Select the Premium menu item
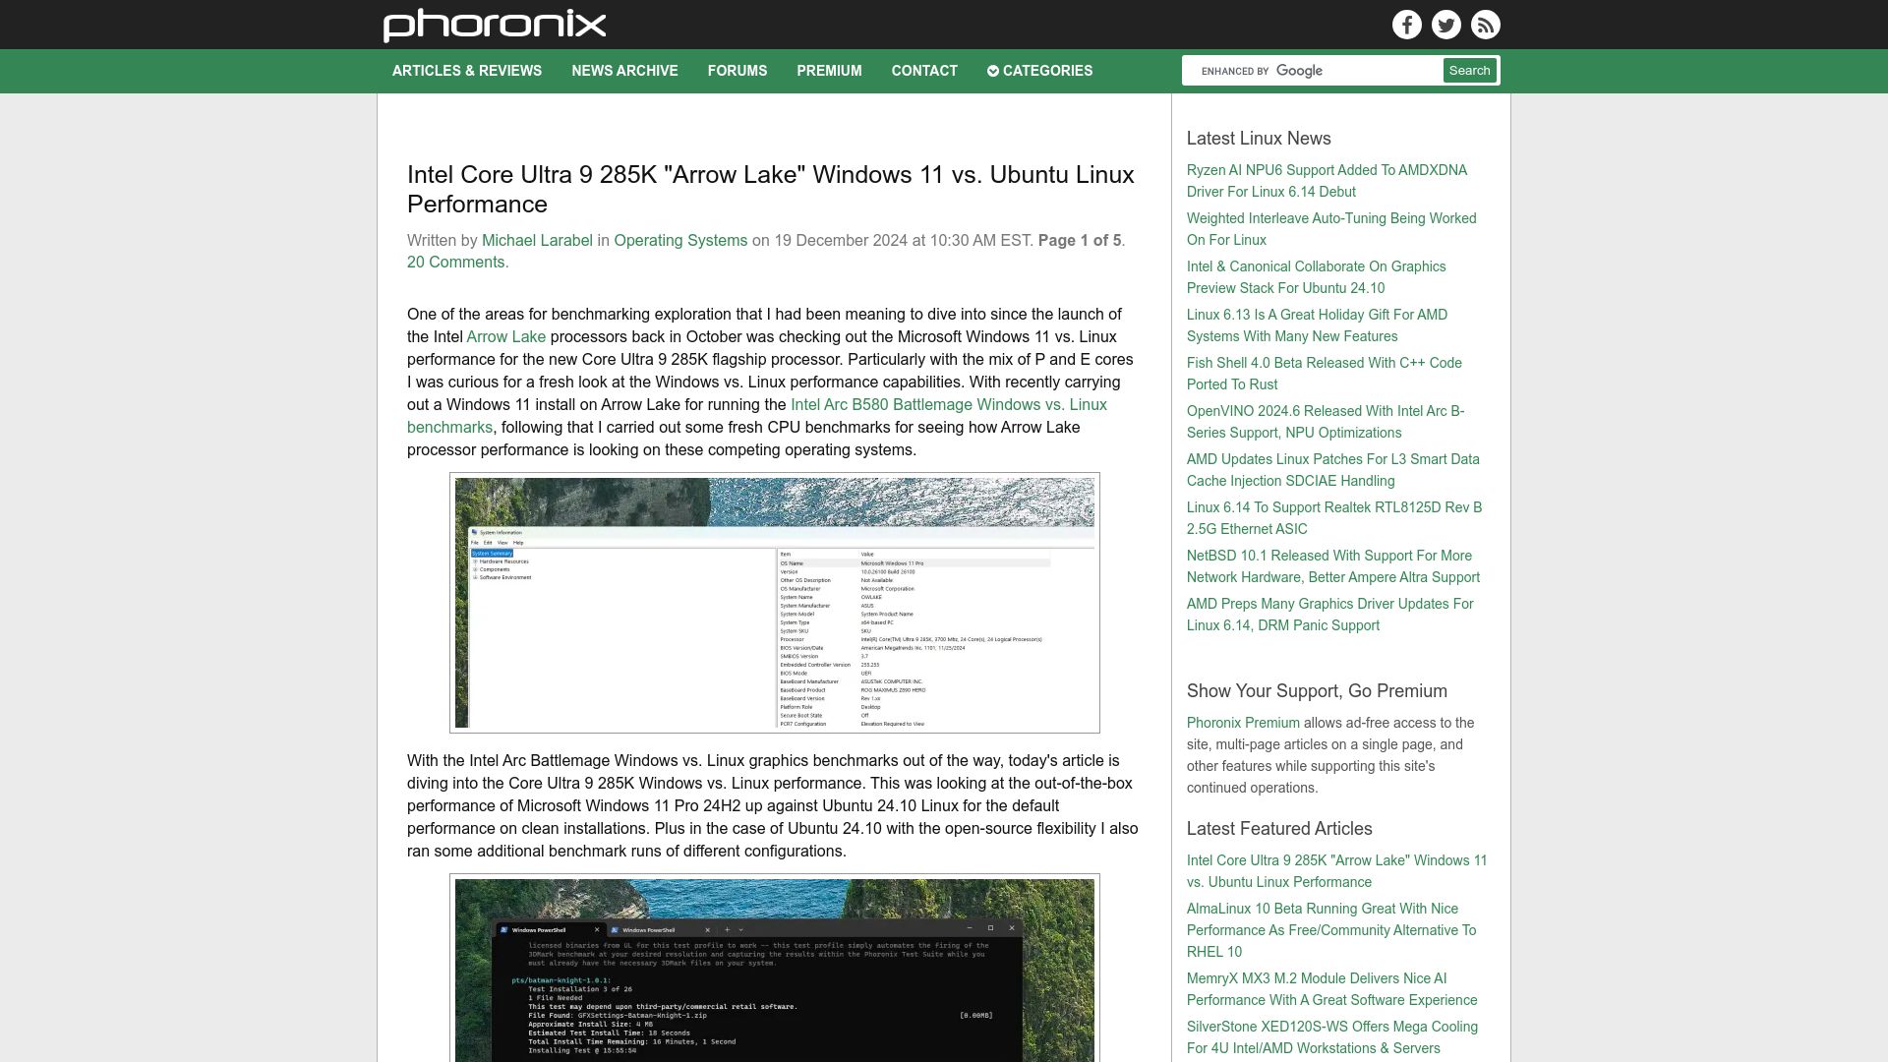The width and height of the screenshot is (1888, 1062). 829,71
